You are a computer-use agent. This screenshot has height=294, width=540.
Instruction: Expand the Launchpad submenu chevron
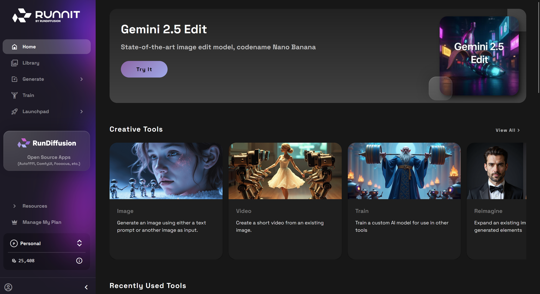pyautogui.click(x=82, y=111)
